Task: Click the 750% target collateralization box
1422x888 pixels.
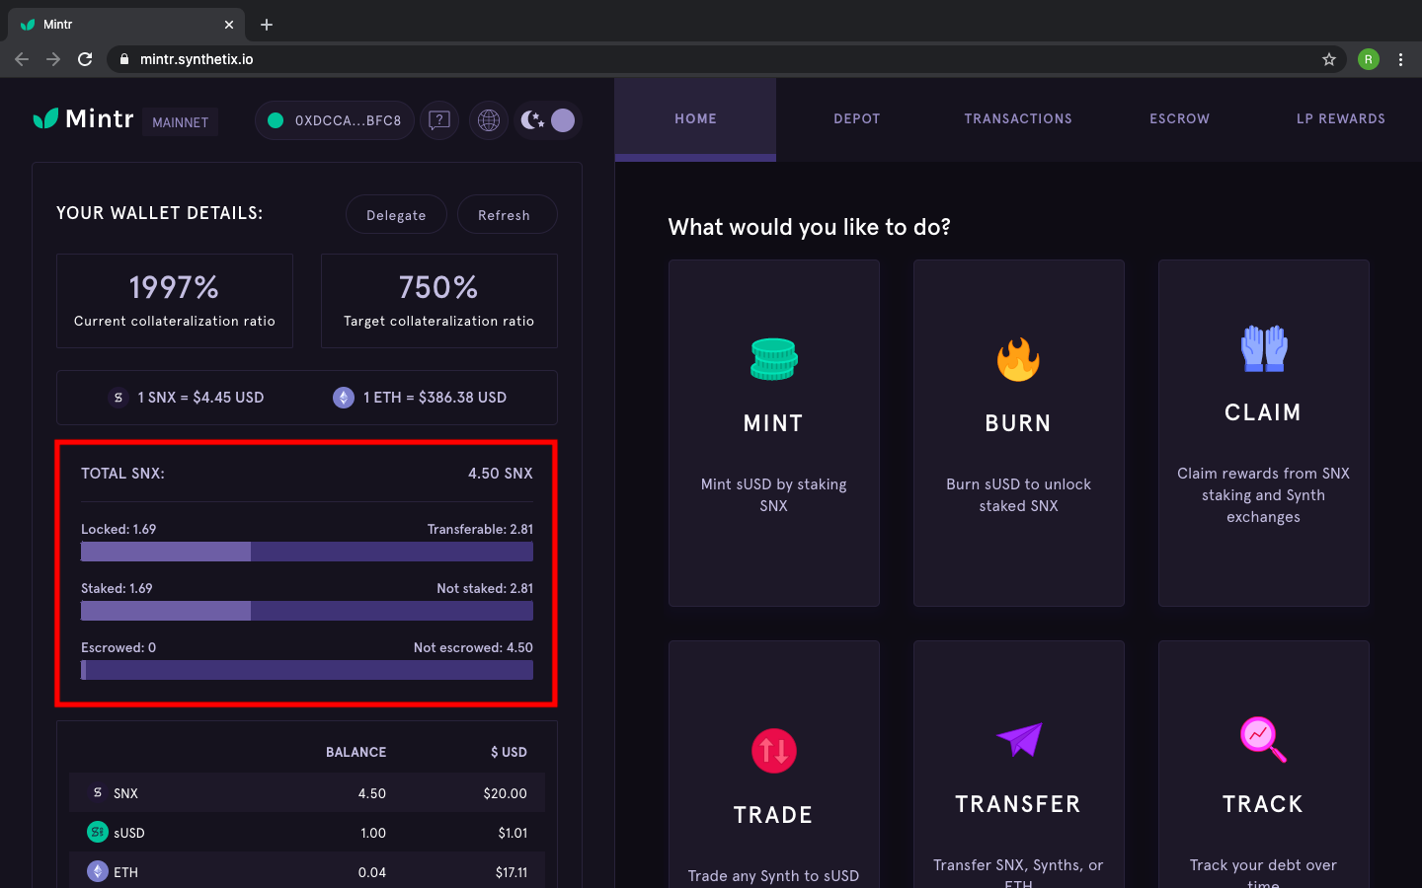Action: [439, 301]
